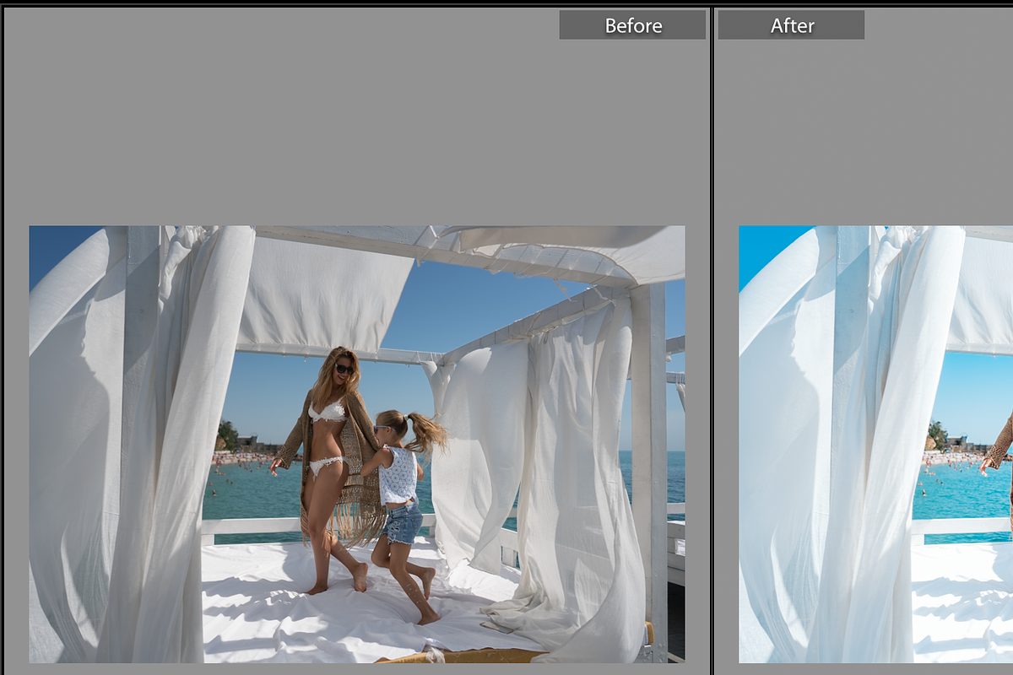The image size is (1013, 675).
Task: Select the Before photo preview
Action: [x=357, y=444]
